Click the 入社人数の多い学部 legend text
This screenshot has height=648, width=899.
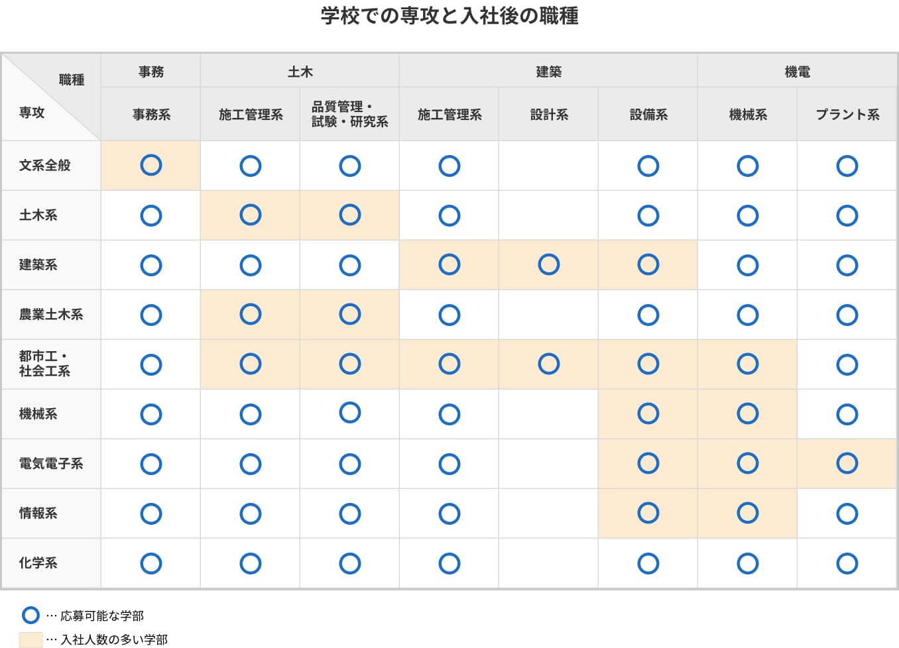114,639
